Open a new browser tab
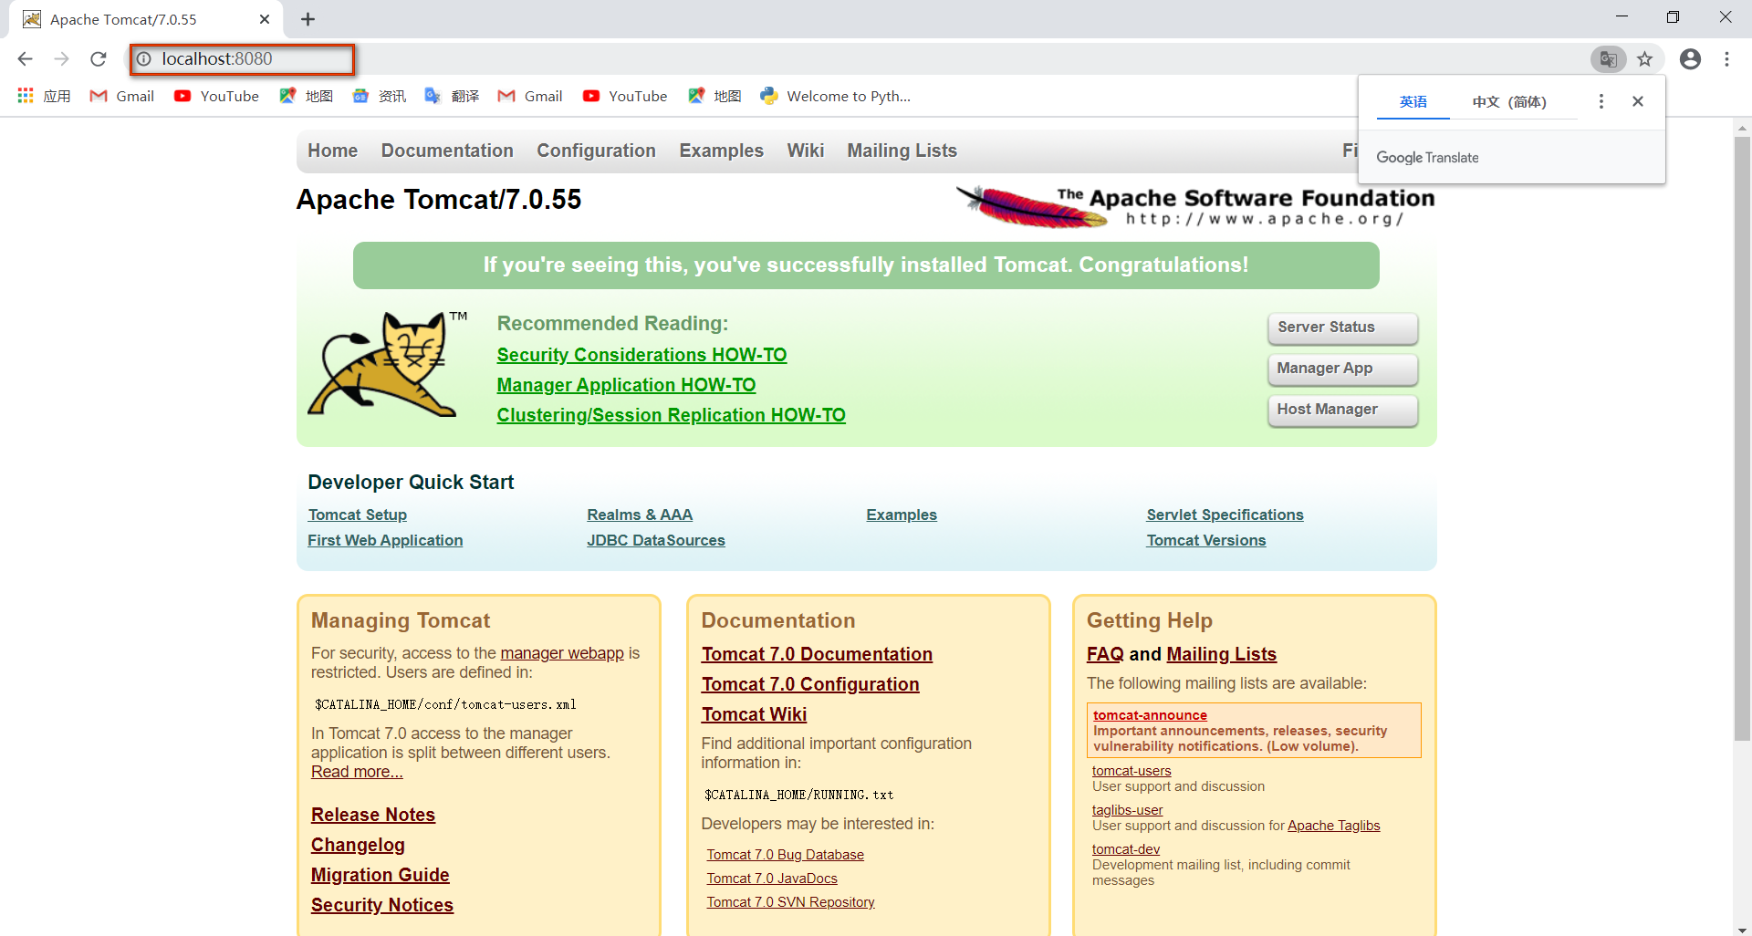The height and width of the screenshot is (936, 1752). point(308,19)
